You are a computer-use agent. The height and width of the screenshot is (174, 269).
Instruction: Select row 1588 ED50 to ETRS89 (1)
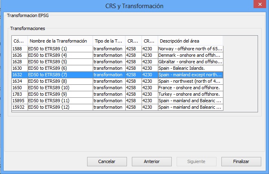[x=118, y=49]
